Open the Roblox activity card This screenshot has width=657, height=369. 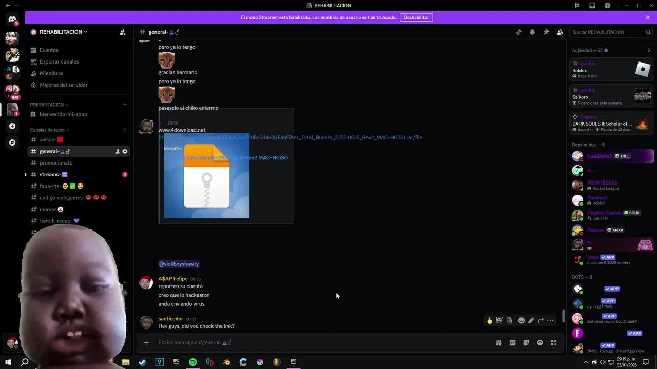tap(612, 70)
